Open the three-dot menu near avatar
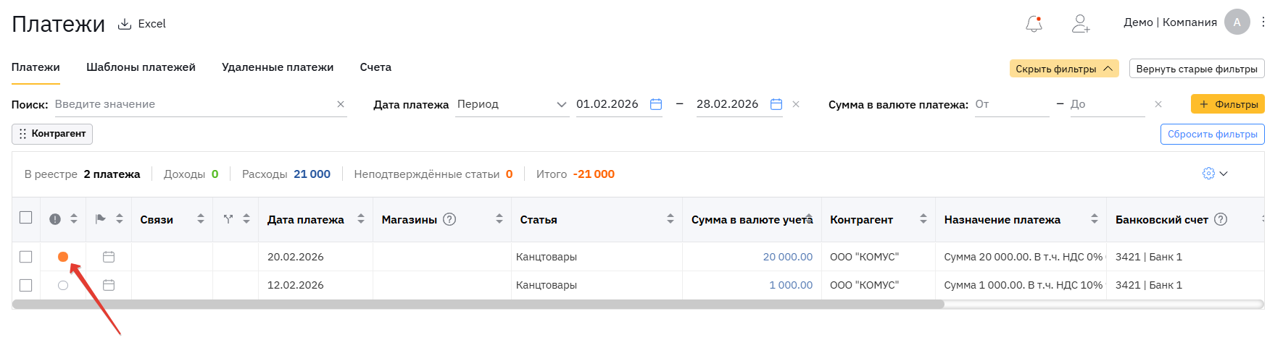The image size is (1283, 353). 1263,22
